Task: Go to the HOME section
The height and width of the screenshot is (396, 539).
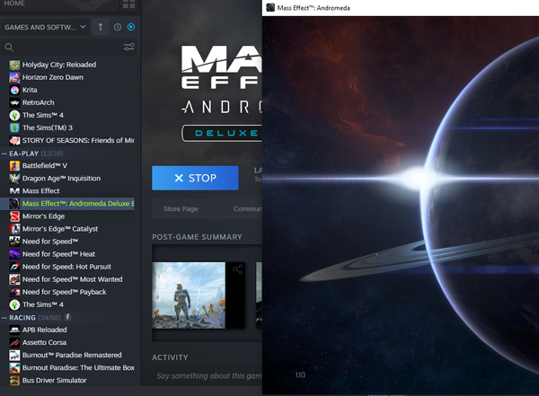Action: 14,4
